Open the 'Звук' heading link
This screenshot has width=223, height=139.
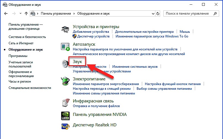[78, 62]
